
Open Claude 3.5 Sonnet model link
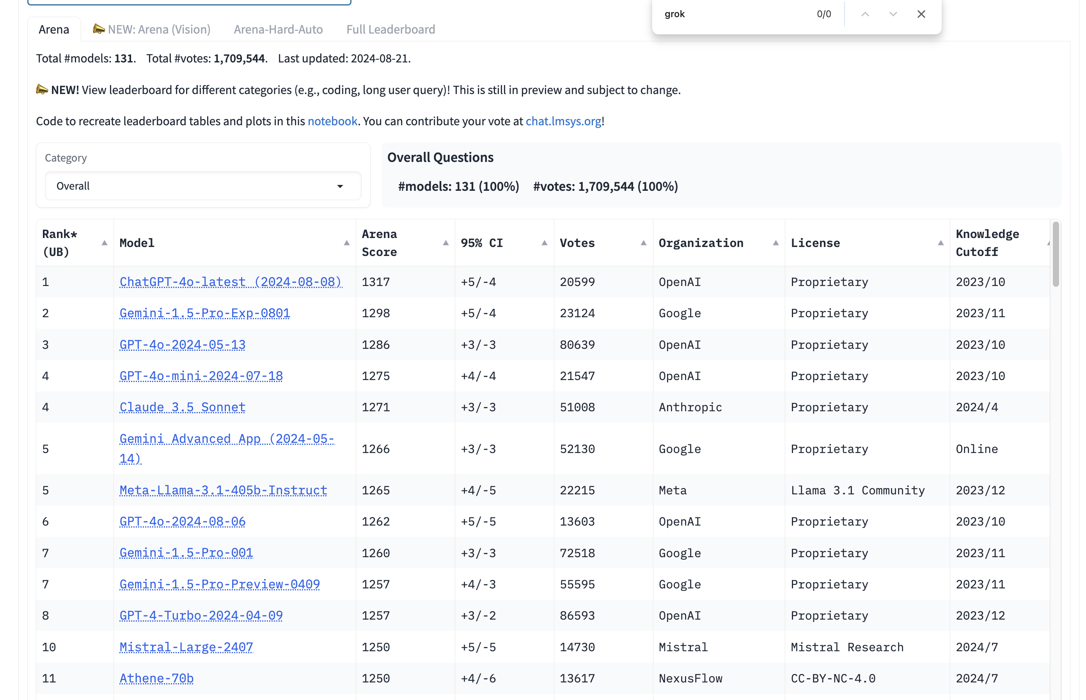pyautogui.click(x=182, y=407)
